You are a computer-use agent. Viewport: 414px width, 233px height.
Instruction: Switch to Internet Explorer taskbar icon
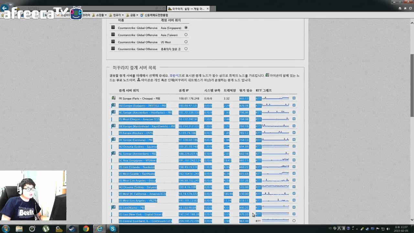(100, 229)
